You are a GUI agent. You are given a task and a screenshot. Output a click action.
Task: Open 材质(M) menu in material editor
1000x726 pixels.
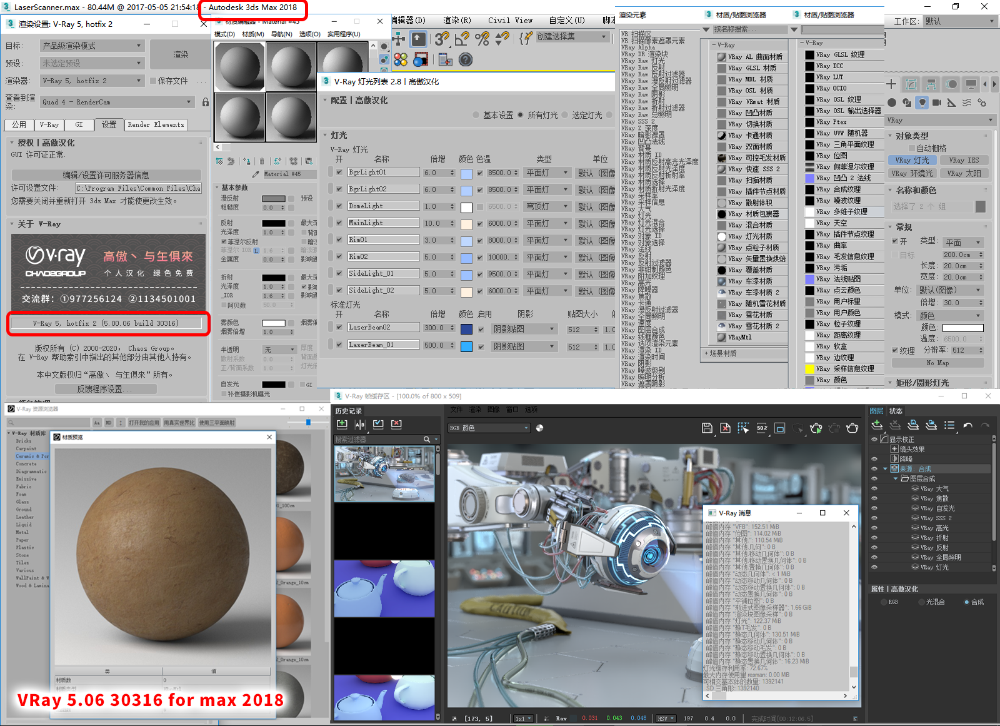tap(252, 34)
